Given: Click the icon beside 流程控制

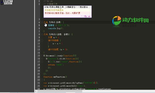Looking at the screenshot, I should point(2,4).
